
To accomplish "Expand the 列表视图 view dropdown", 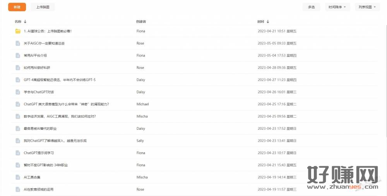I will (367, 7).
